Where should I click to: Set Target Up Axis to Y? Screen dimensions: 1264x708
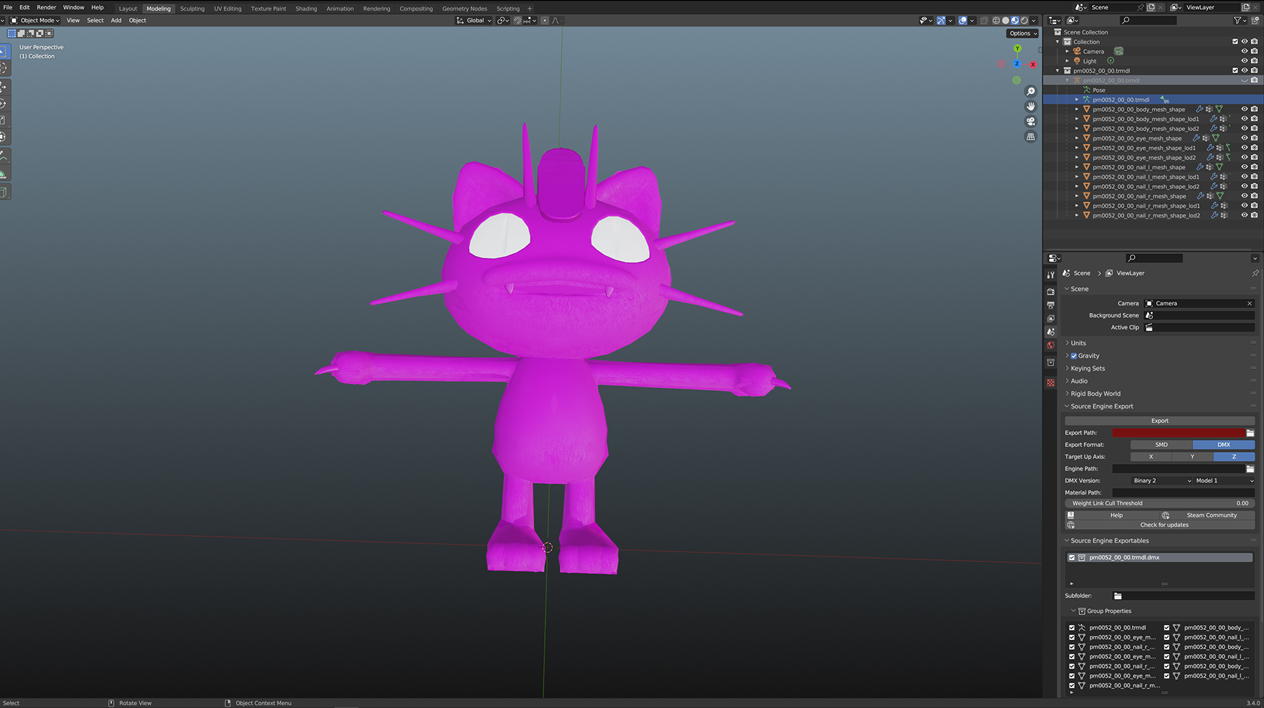click(x=1192, y=457)
